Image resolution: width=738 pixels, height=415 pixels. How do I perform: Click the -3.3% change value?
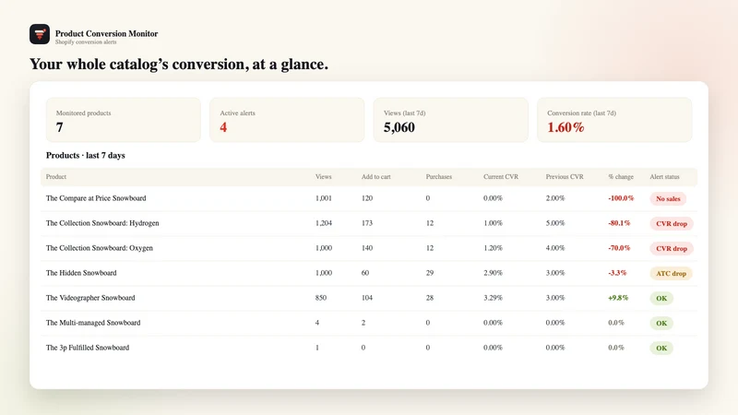tap(617, 273)
